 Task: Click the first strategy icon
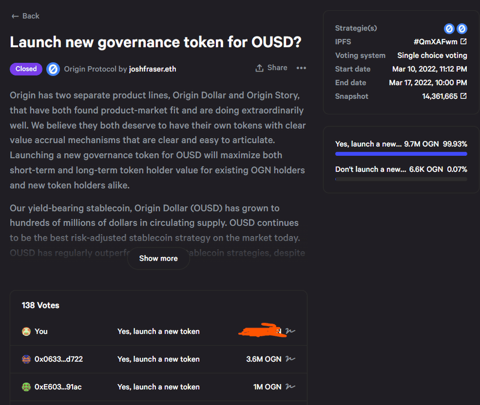449,28
